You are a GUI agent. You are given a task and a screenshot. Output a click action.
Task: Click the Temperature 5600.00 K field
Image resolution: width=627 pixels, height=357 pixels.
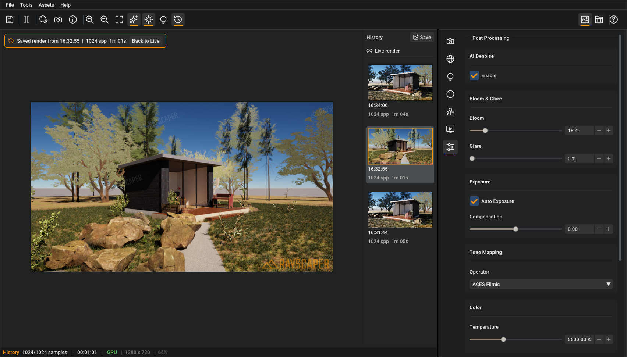pos(579,339)
